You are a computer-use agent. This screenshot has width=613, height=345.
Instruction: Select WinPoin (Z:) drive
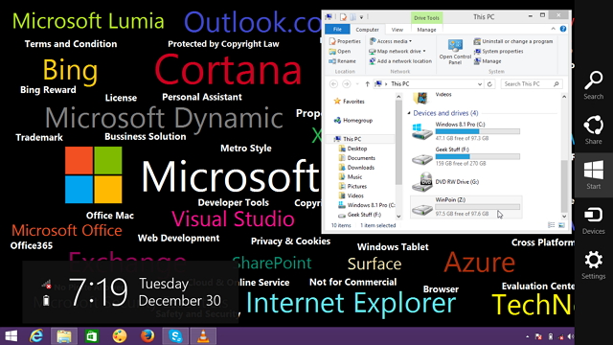[x=466, y=207]
